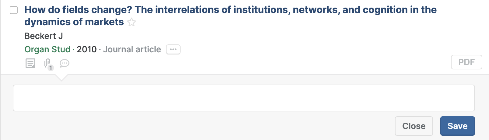Click the Journal article type label
This screenshot has width=489, height=140.
click(x=132, y=49)
